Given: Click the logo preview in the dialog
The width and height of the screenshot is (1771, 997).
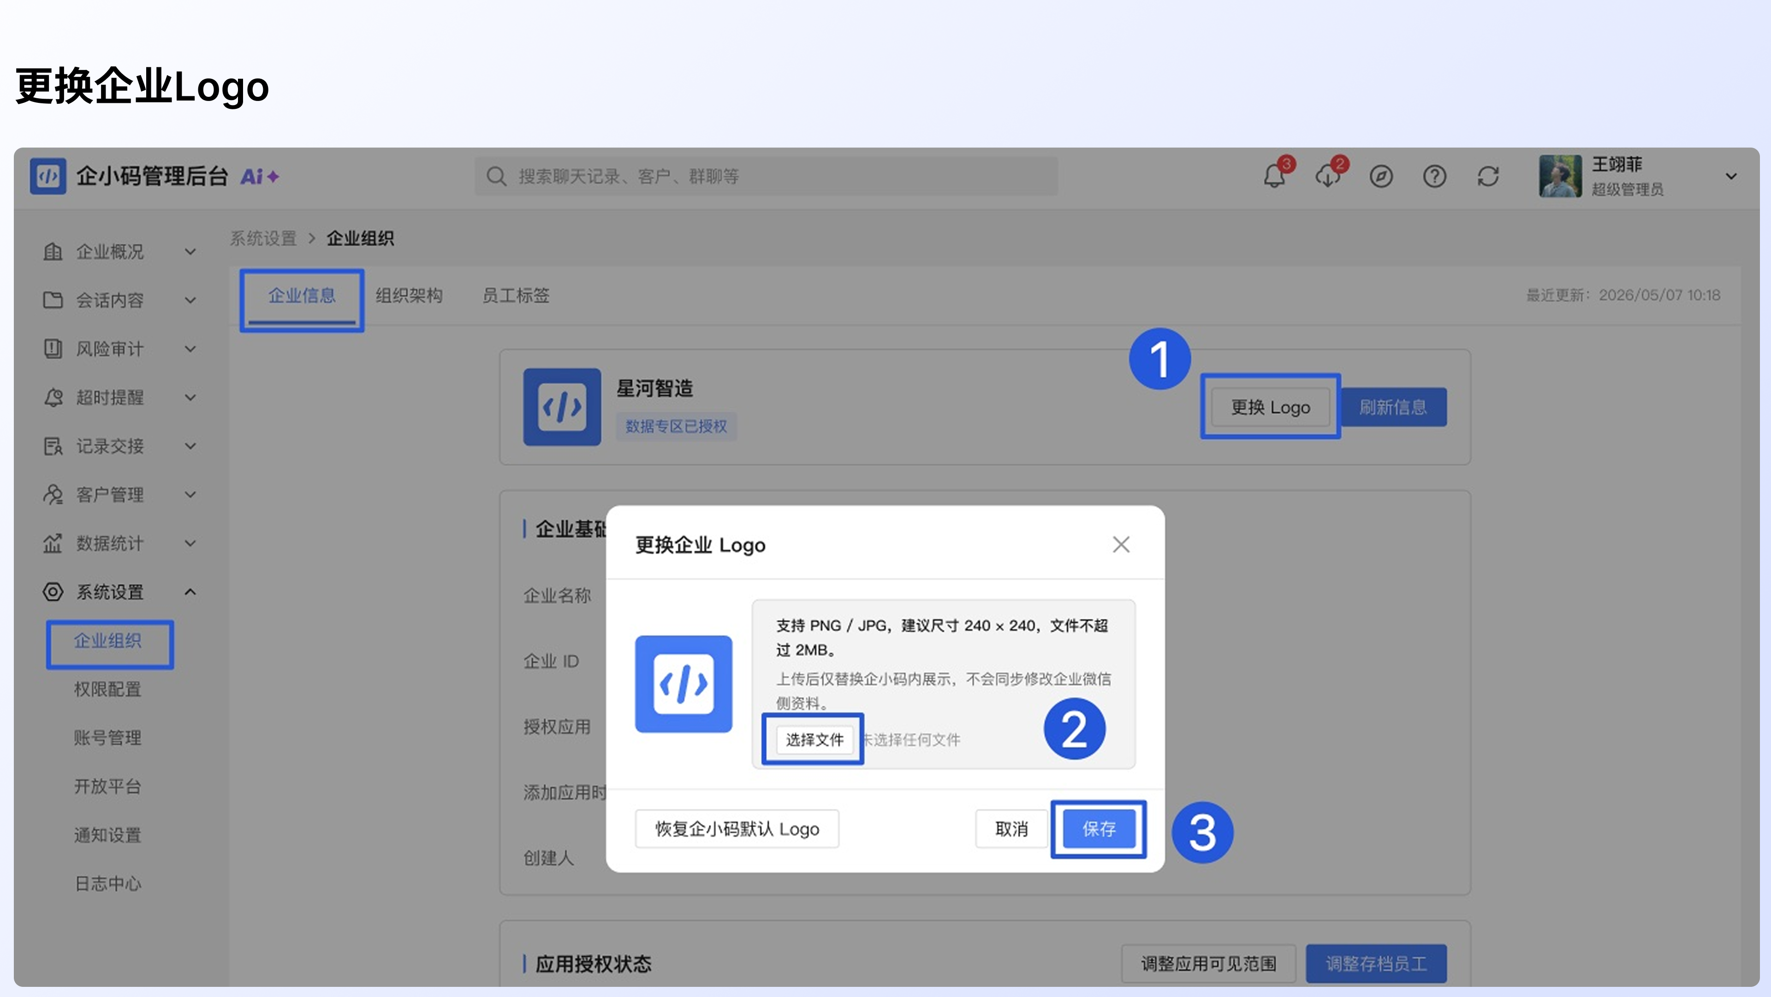Looking at the screenshot, I should tap(683, 684).
